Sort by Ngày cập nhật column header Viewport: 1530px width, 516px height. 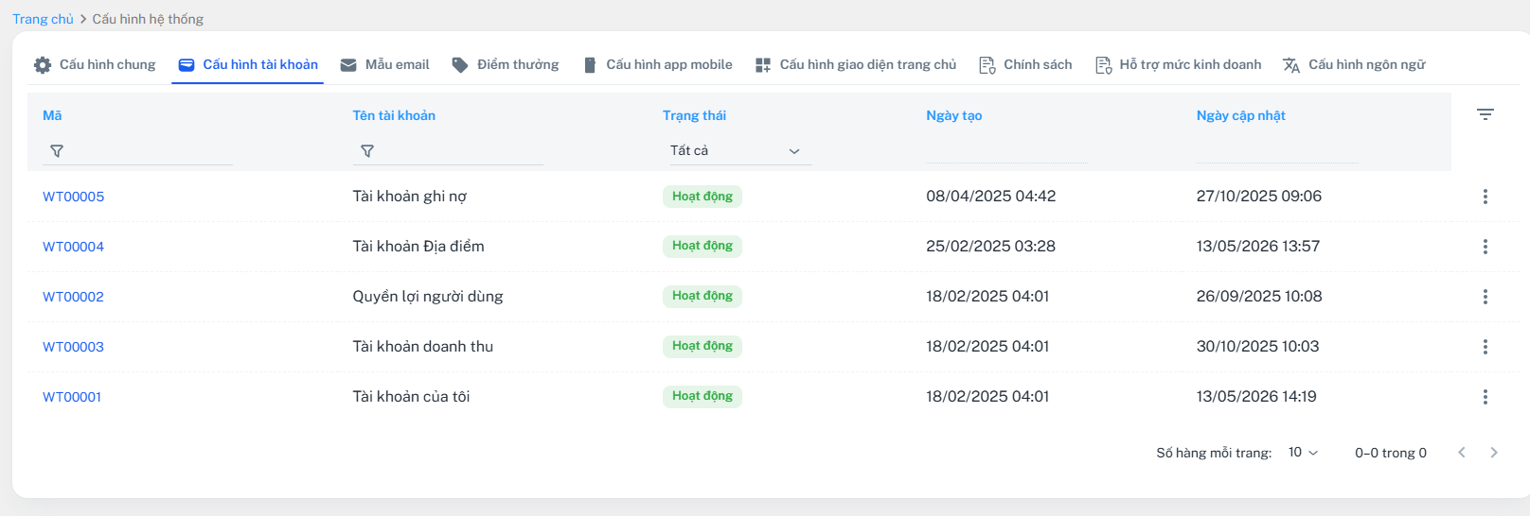pyautogui.click(x=1240, y=115)
